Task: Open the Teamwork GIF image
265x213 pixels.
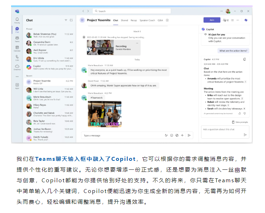Action: pos(105,114)
